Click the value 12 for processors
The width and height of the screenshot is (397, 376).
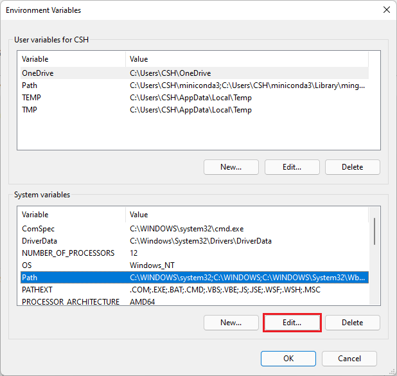[134, 253]
